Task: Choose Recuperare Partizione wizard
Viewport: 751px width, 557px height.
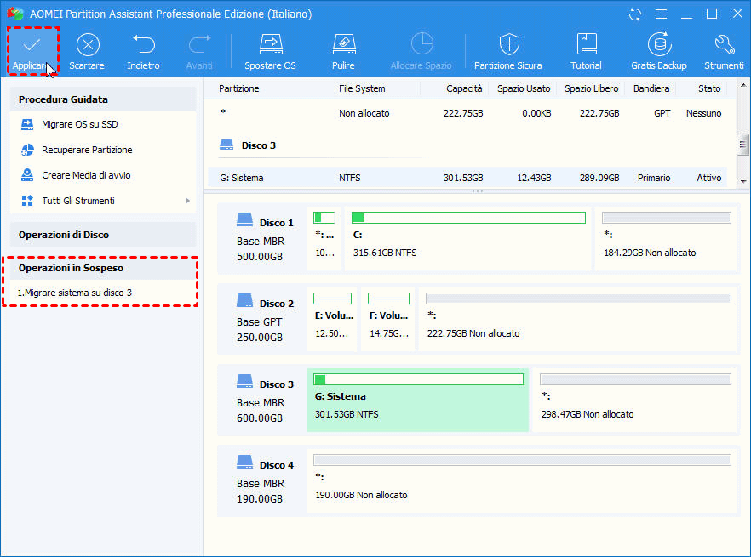Action: tap(87, 150)
